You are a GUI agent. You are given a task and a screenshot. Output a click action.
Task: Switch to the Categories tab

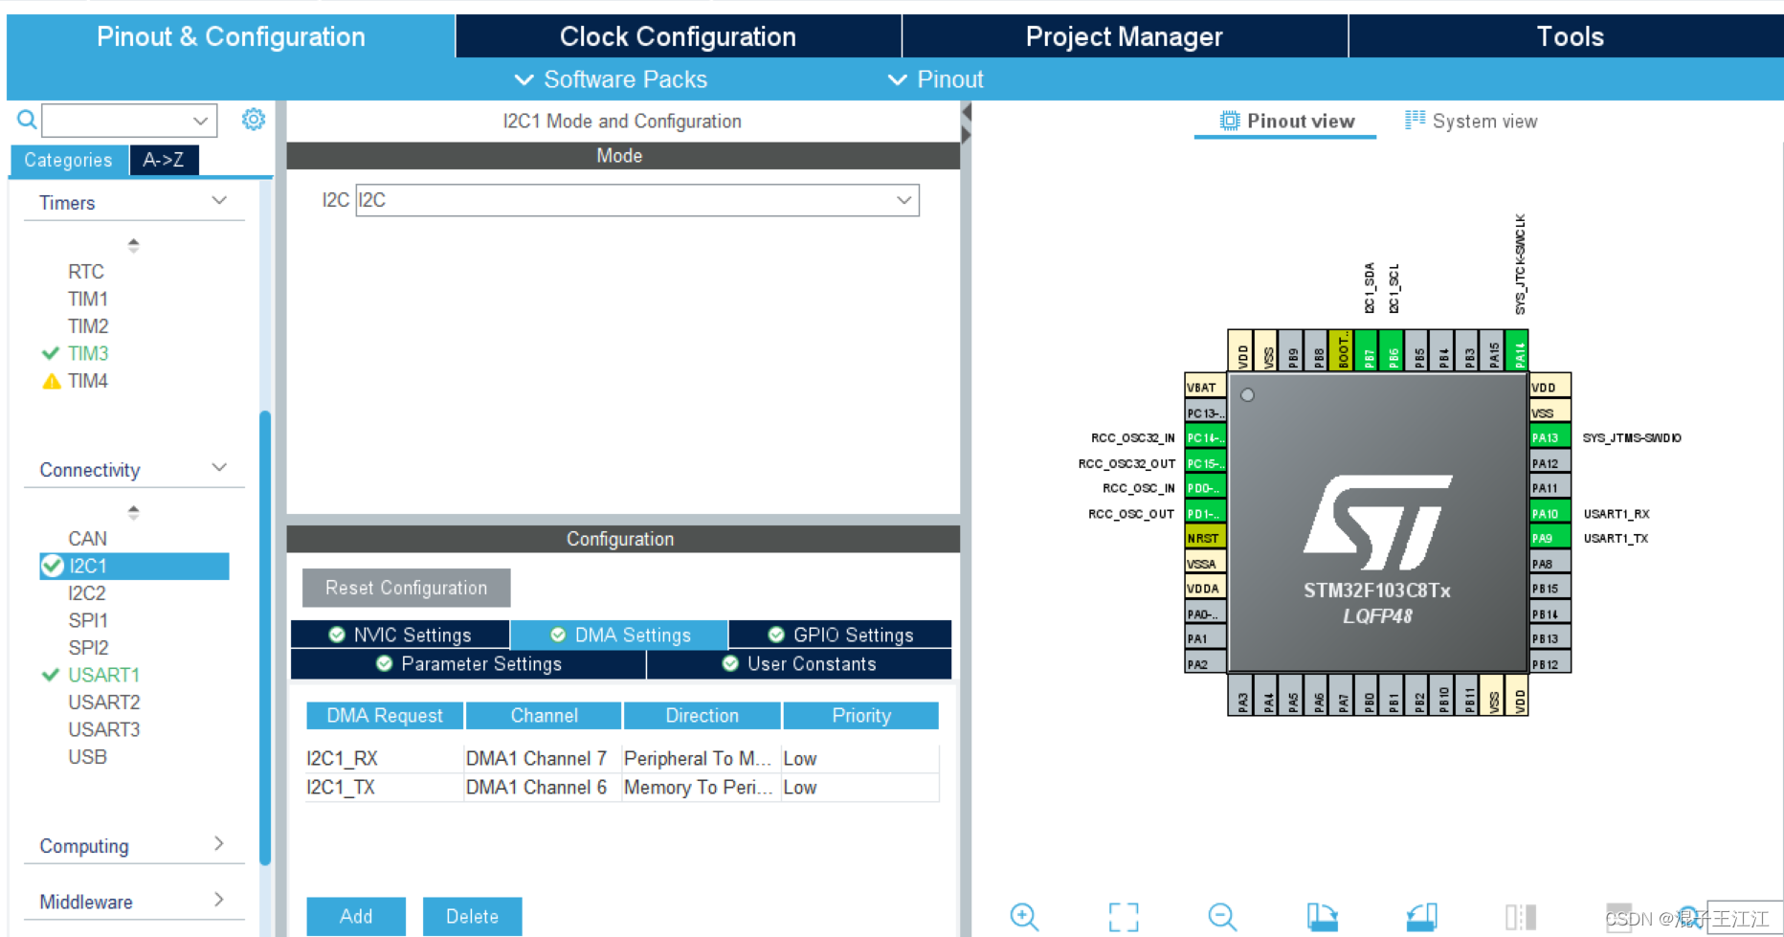pos(68,160)
